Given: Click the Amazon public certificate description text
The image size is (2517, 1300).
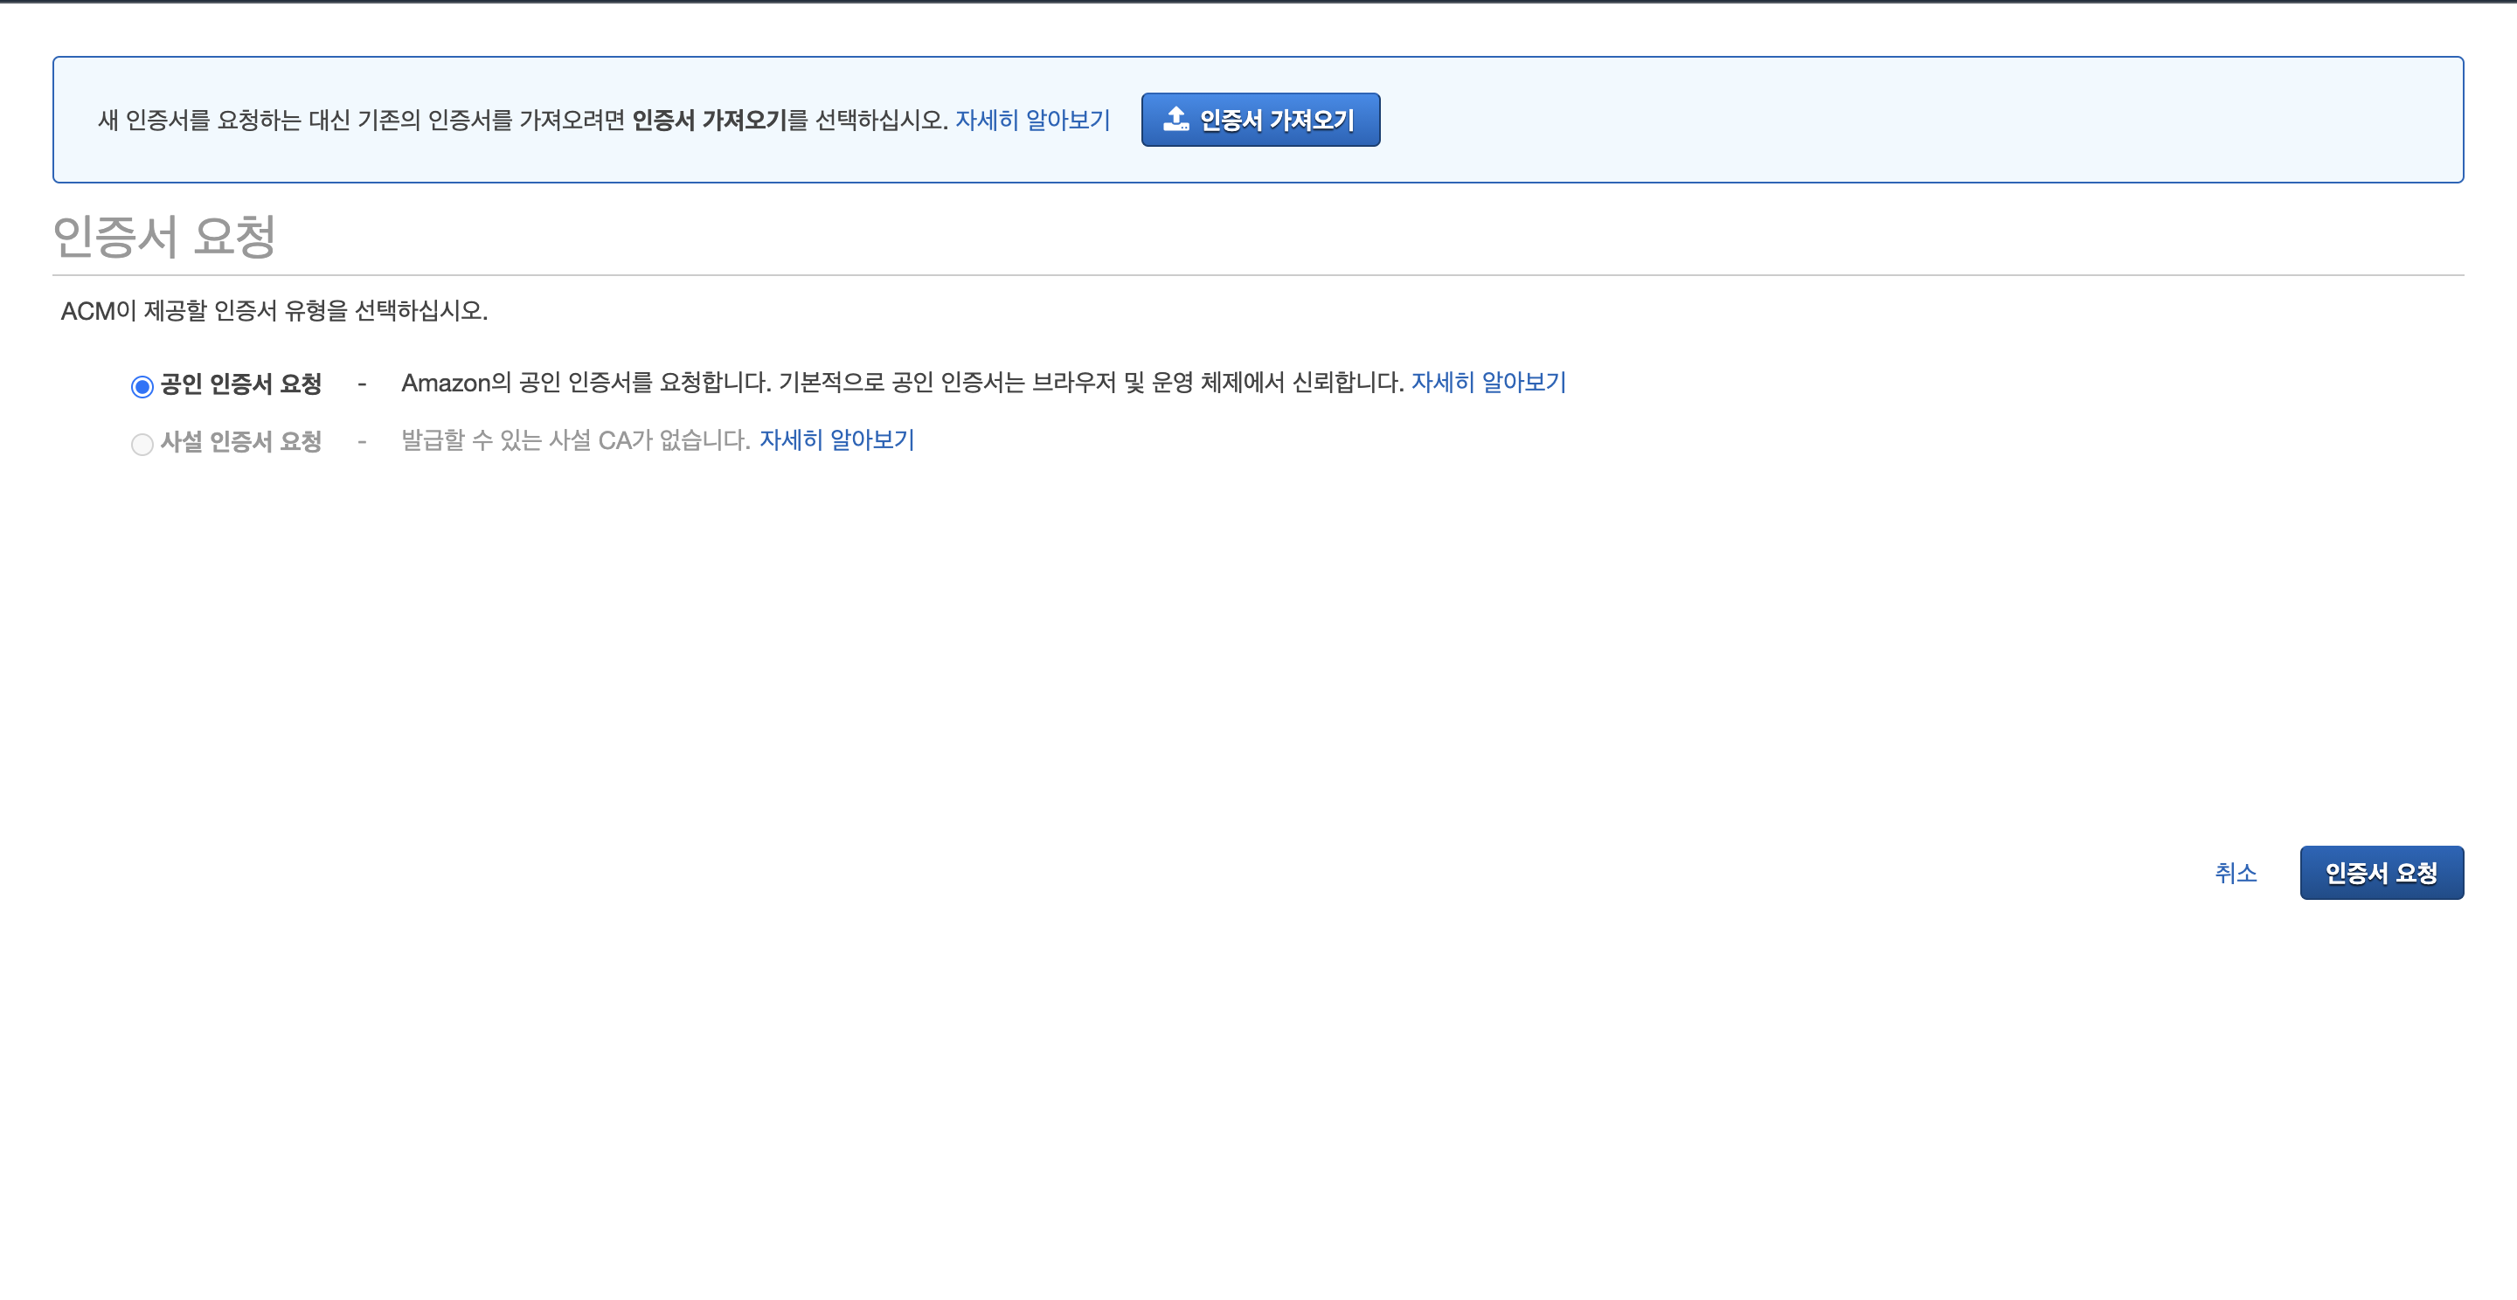Looking at the screenshot, I should pyautogui.click(x=901, y=382).
